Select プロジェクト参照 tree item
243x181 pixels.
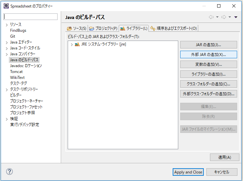tap(23, 113)
